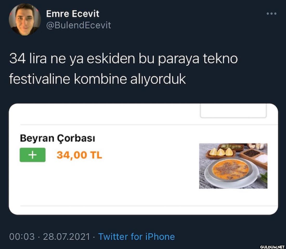
Task: Click the lemon wedges in the soup photo
Action: [x=221, y=152]
